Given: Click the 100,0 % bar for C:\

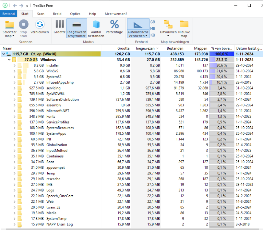Looking at the screenshot, I should click(222, 54).
